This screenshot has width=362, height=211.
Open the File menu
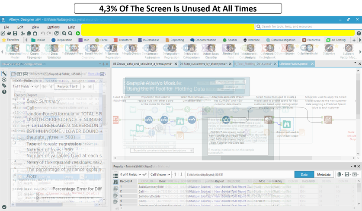(6, 27)
